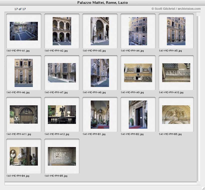Select thumbnail 1A1-MC-PM-A2.jpg arcade loggia
Screen dimensions: 205x190
[62, 31]
